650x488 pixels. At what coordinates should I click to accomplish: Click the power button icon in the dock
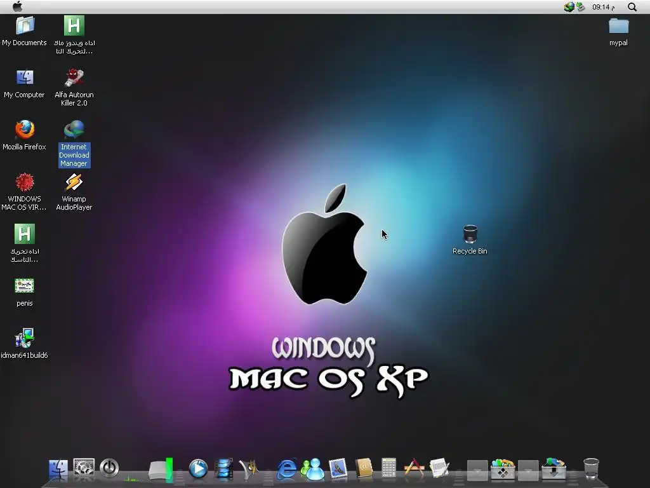109,468
